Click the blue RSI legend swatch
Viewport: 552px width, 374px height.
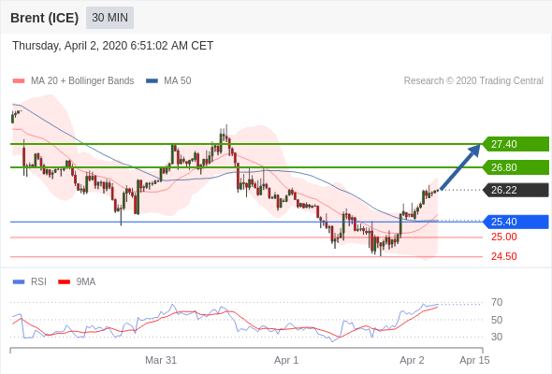point(19,281)
